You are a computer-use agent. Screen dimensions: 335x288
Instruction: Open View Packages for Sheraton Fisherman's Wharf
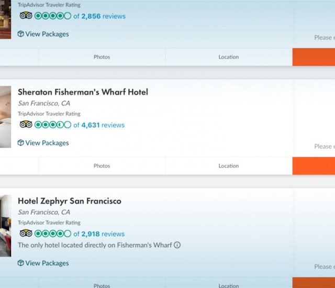[x=43, y=143]
